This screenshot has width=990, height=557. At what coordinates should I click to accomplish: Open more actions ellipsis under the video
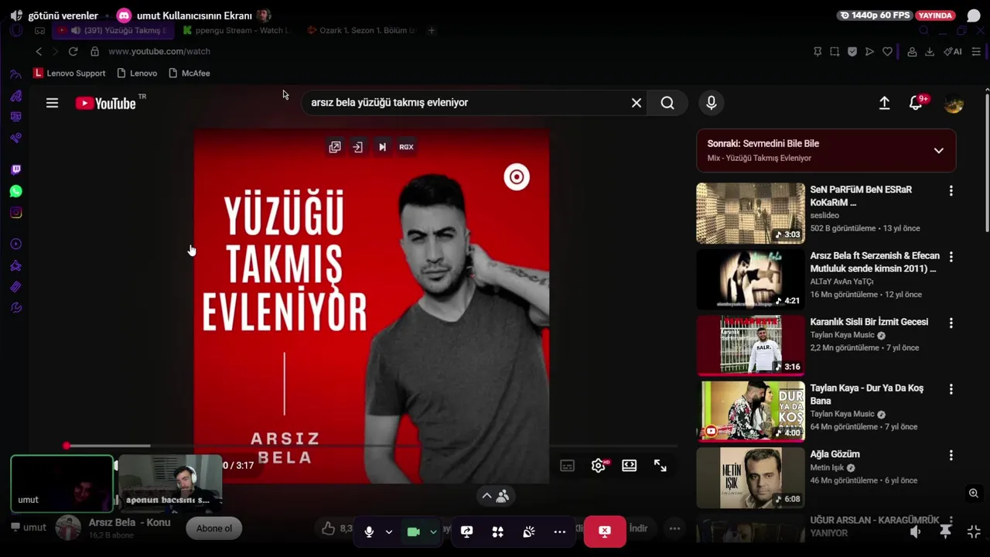tap(674, 528)
